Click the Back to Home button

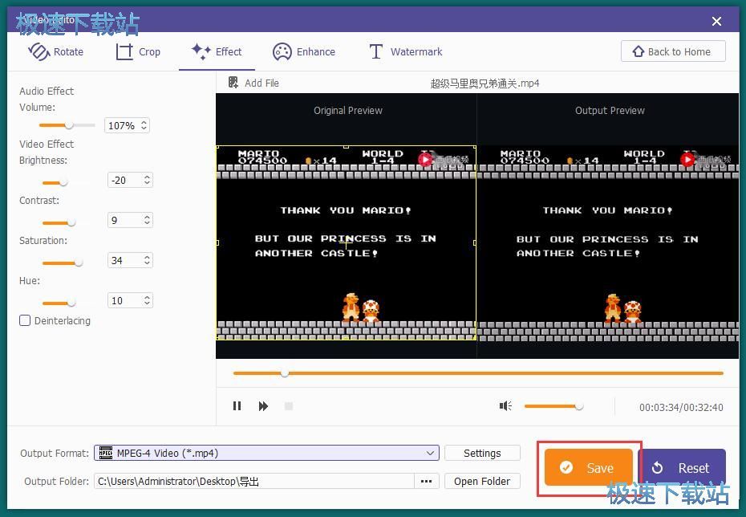tap(673, 51)
